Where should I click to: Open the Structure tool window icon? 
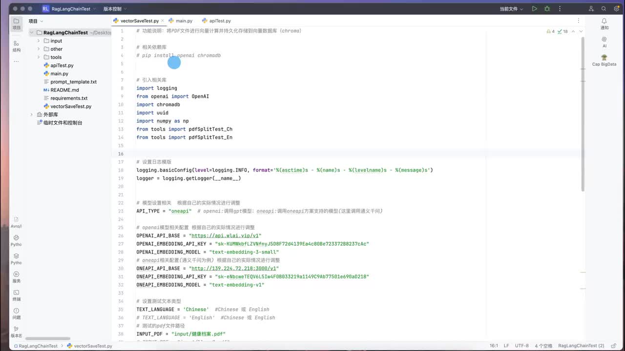coord(17,46)
